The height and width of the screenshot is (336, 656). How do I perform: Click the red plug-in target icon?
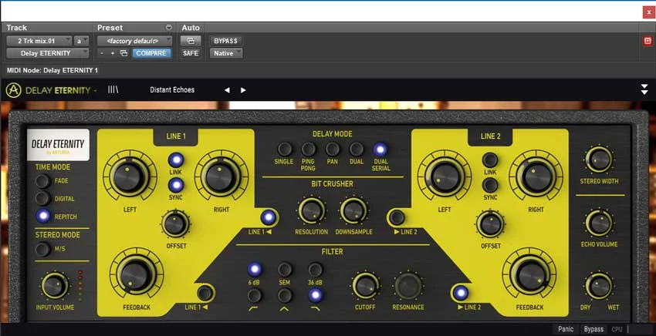(x=648, y=41)
